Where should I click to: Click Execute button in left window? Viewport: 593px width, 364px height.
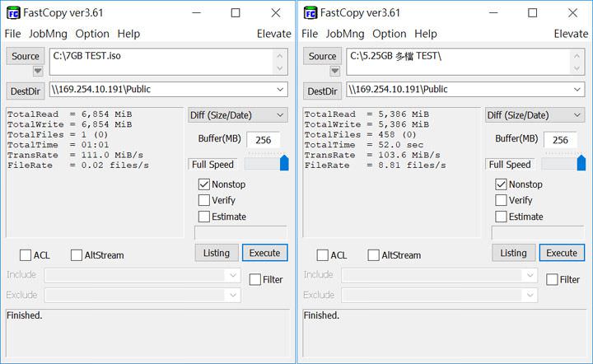264,253
